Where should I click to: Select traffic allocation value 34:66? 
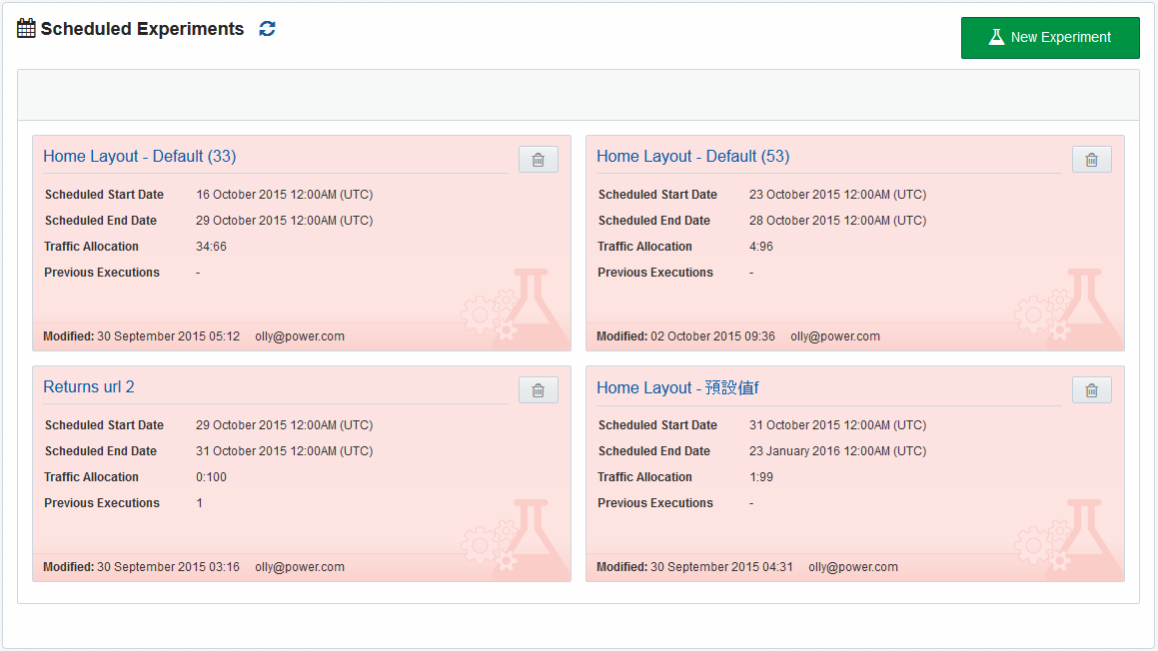(211, 247)
